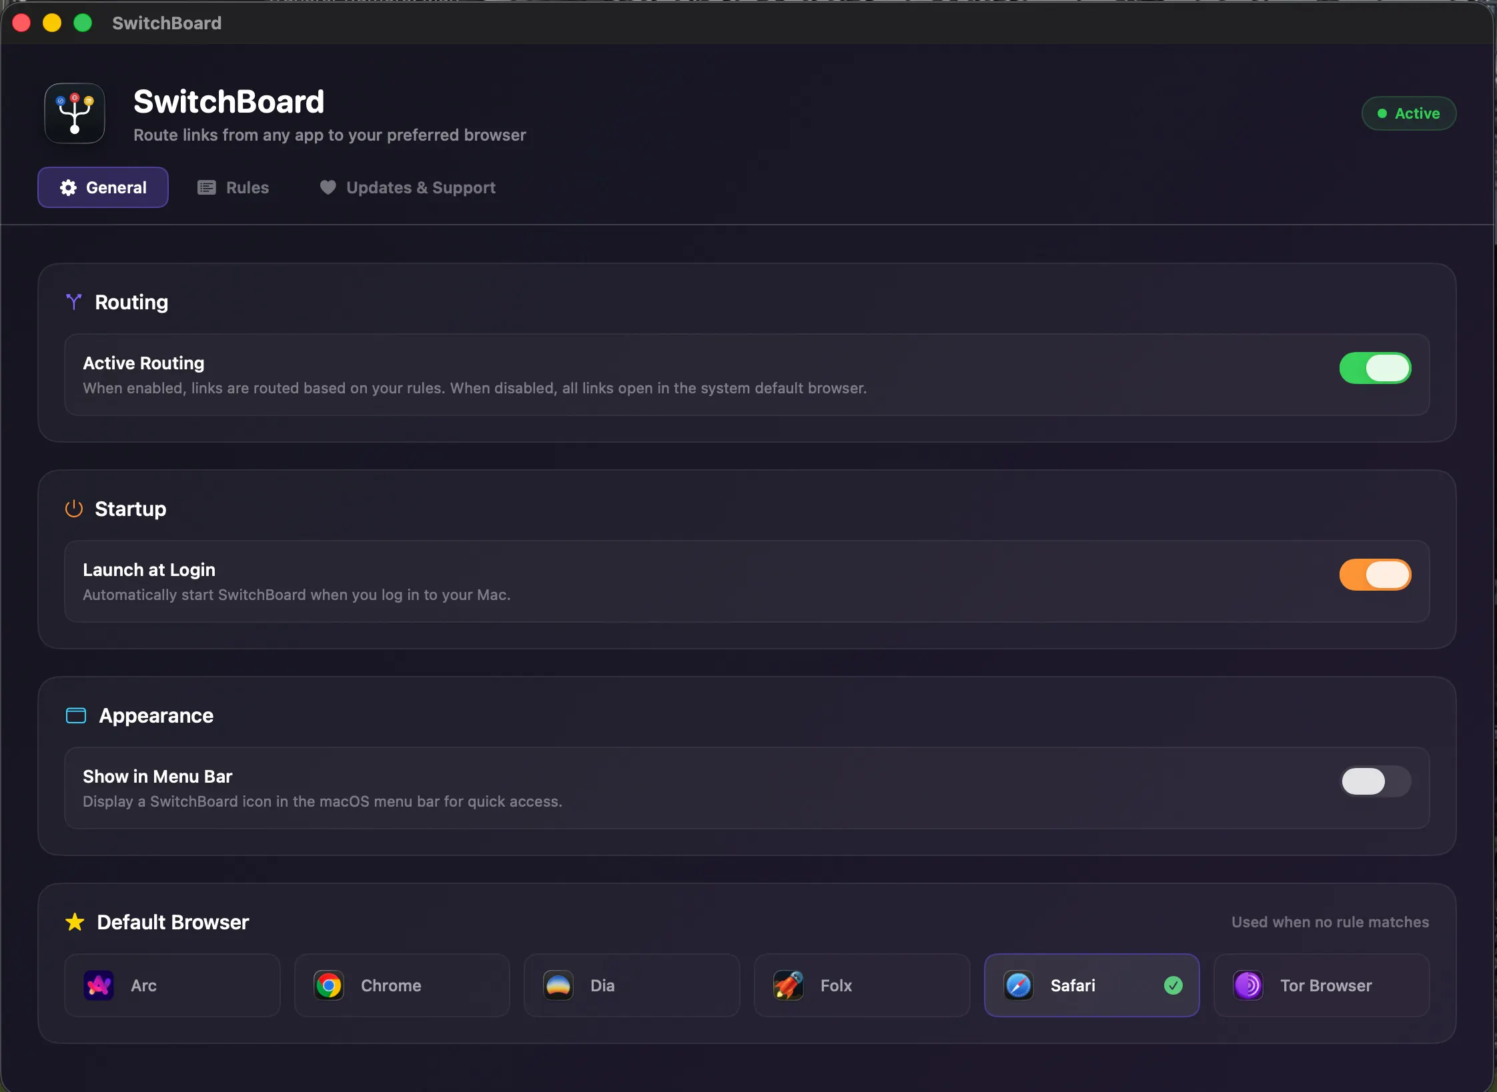Click the Chrome browser icon

[329, 985]
